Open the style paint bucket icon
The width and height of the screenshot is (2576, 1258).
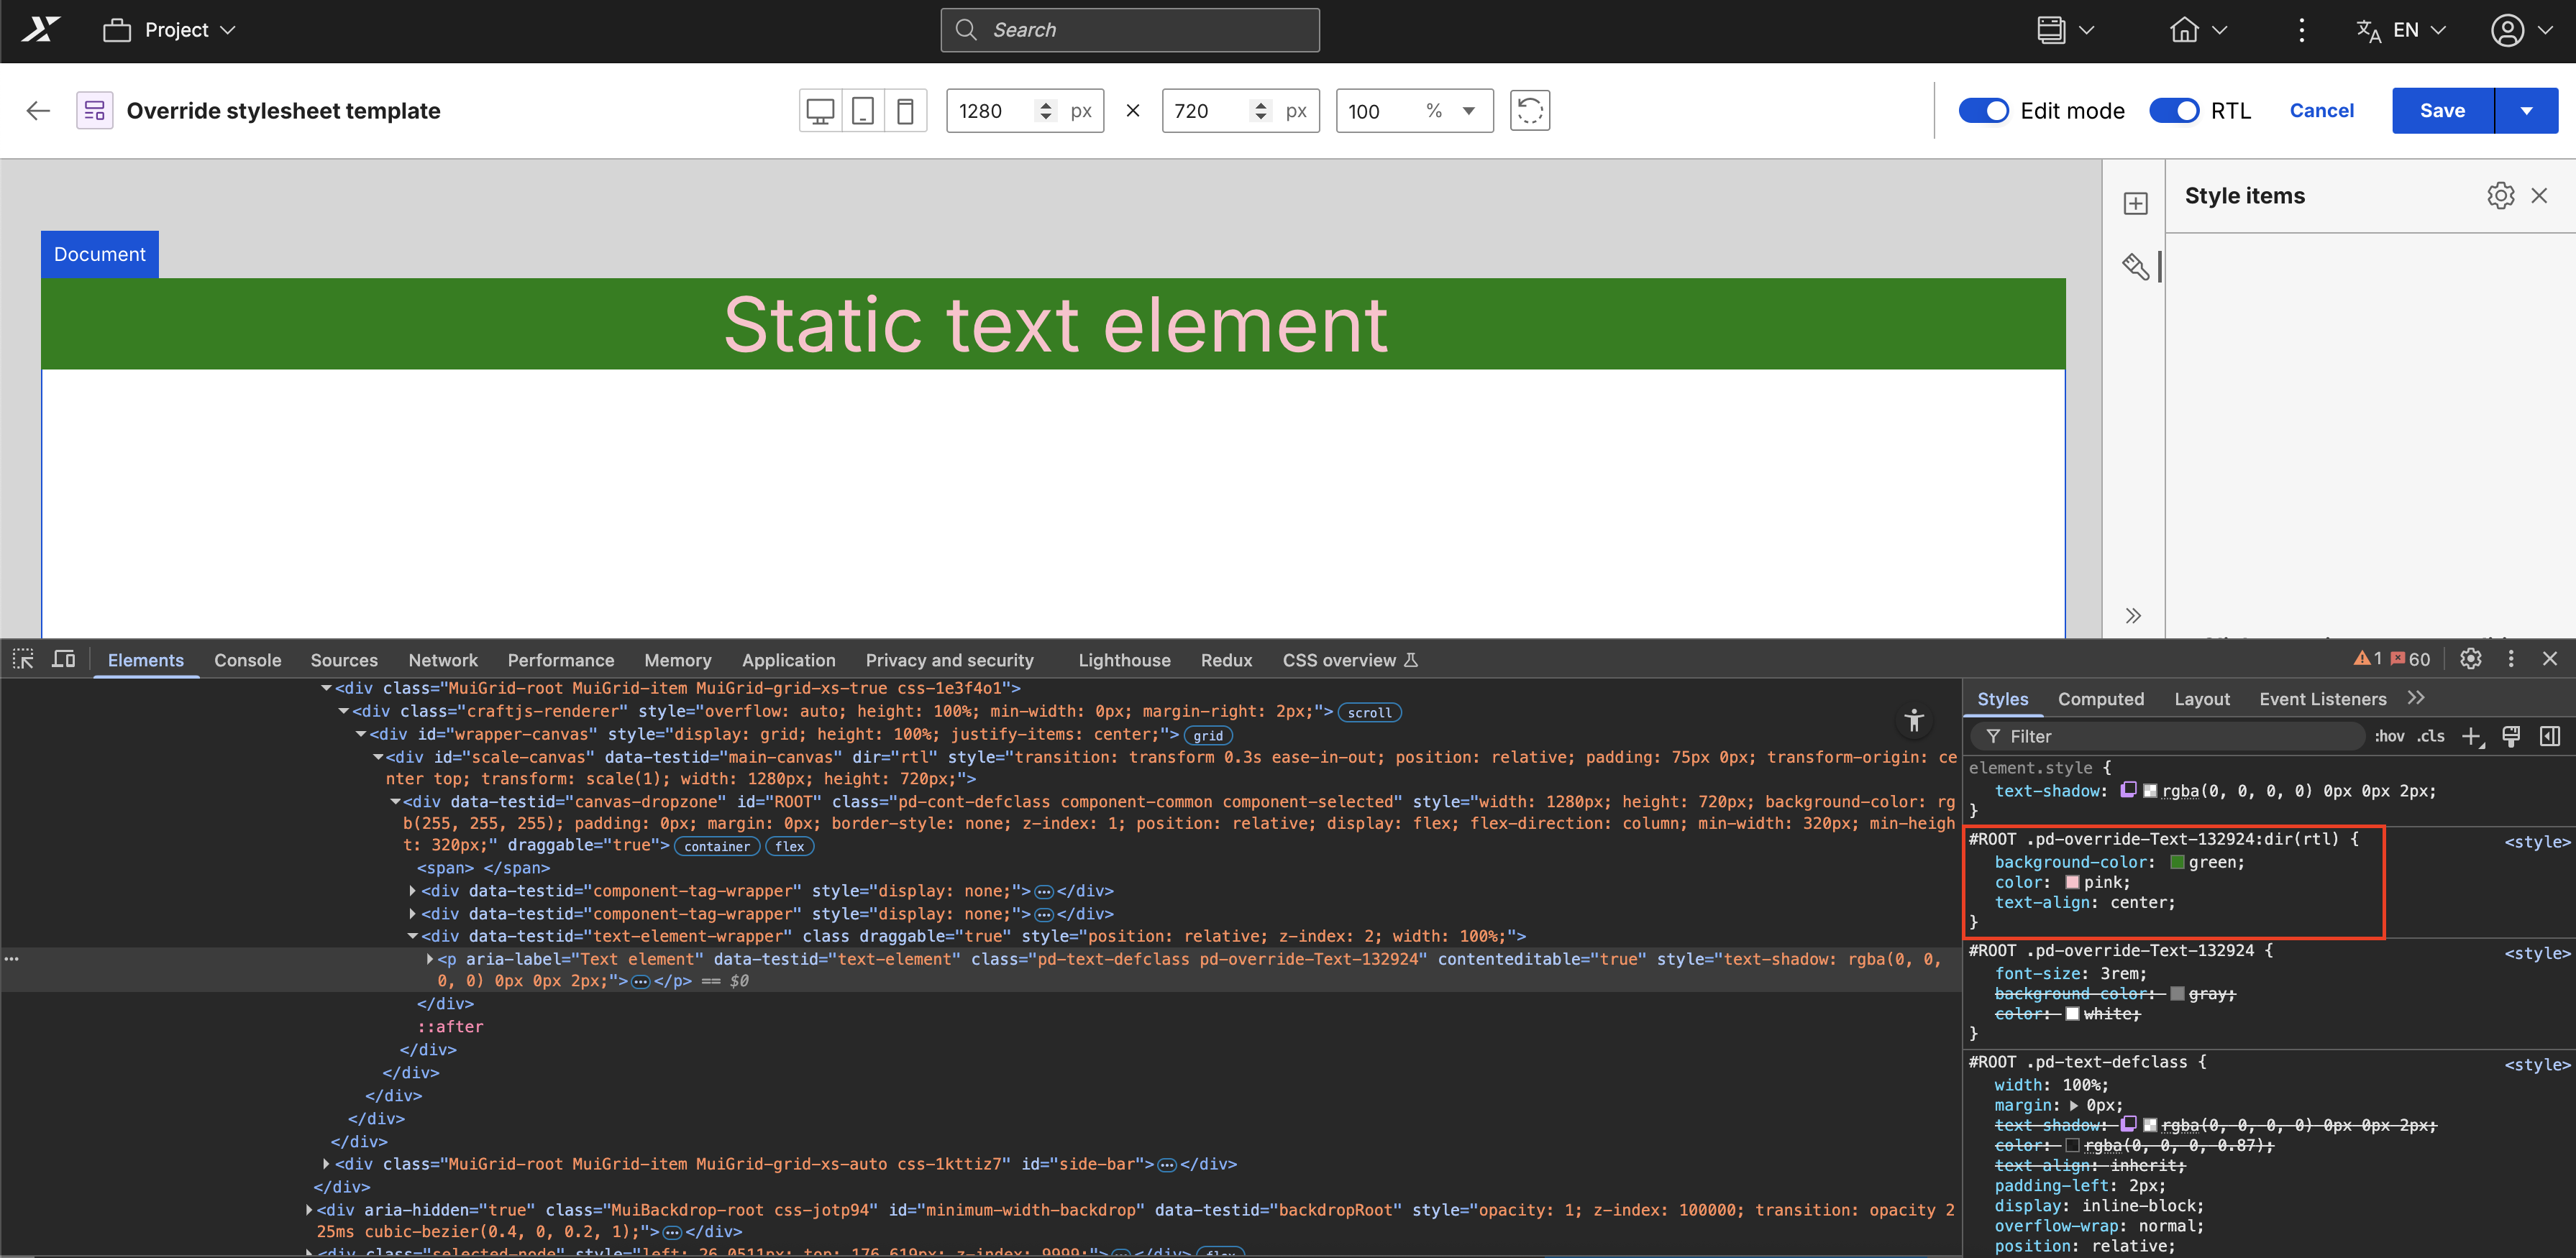click(x=2135, y=267)
